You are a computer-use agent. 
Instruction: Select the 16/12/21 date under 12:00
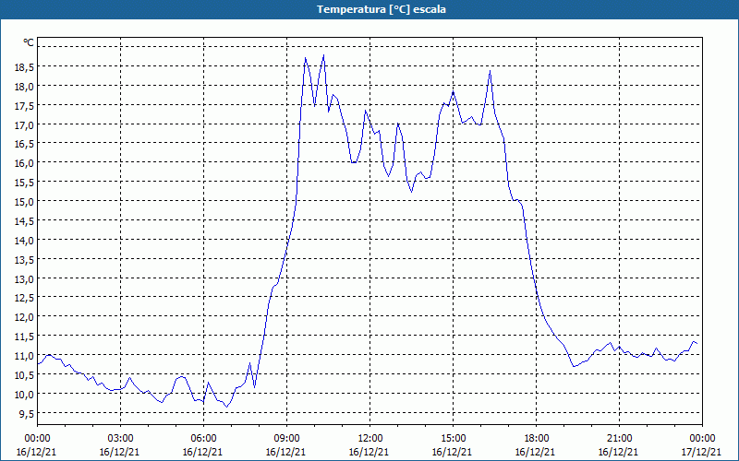point(369,452)
